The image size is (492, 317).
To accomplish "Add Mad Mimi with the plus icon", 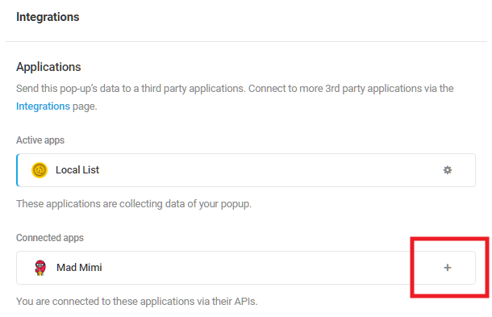I will click(x=448, y=268).
